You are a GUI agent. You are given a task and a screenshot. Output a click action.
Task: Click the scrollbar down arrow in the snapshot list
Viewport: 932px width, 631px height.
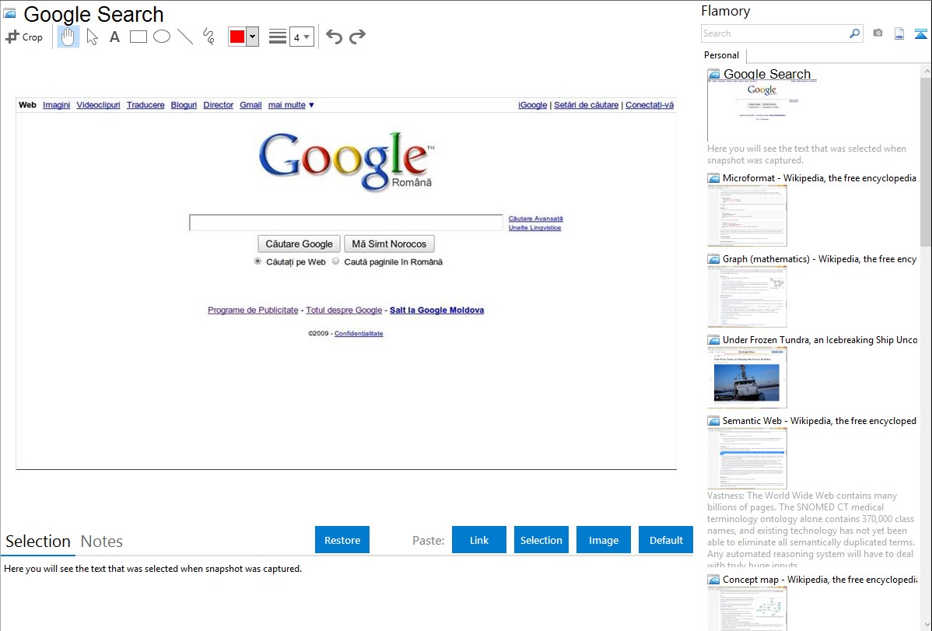[x=926, y=625]
